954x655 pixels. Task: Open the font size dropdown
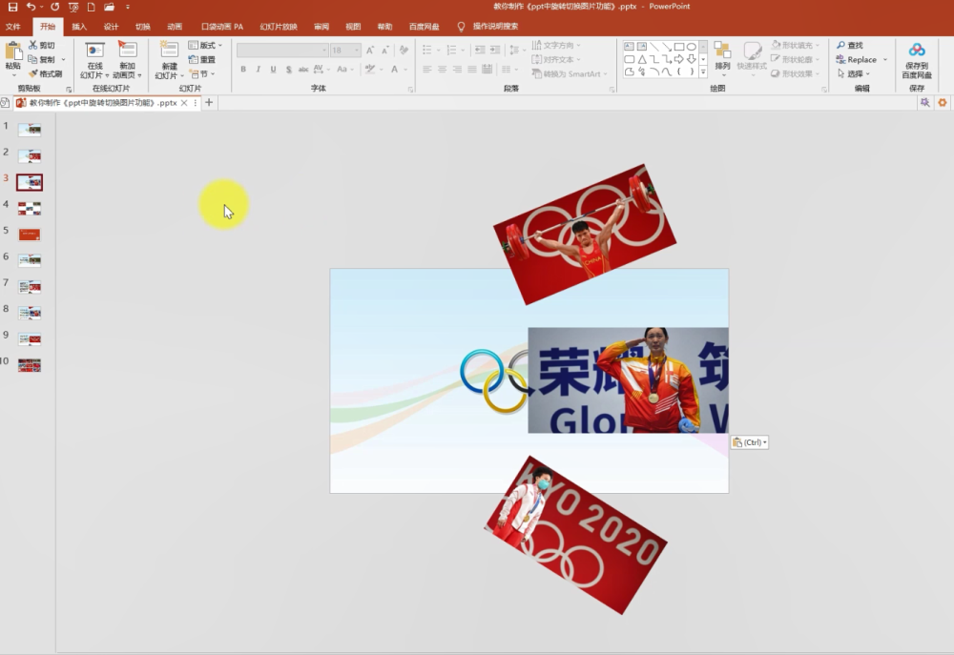(357, 50)
